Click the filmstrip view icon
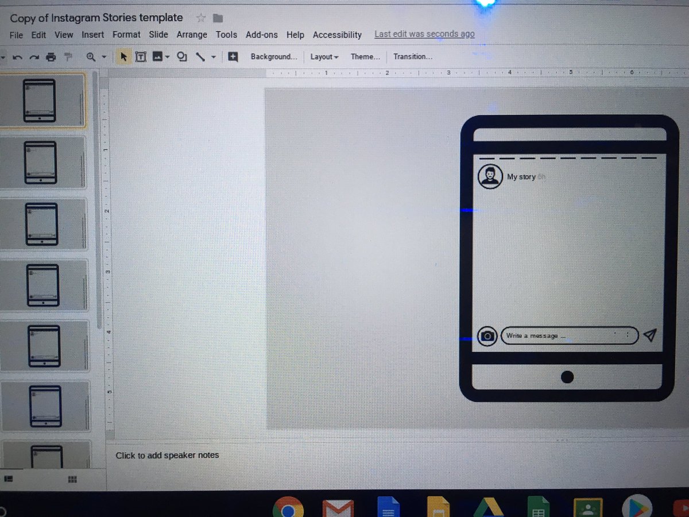Screen dimensions: 689x517 (x=8, y=478)
